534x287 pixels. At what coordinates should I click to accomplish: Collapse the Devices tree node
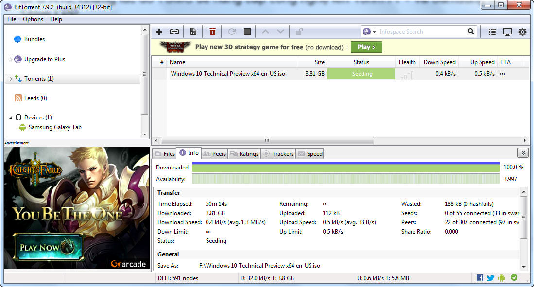coord(11,118)
